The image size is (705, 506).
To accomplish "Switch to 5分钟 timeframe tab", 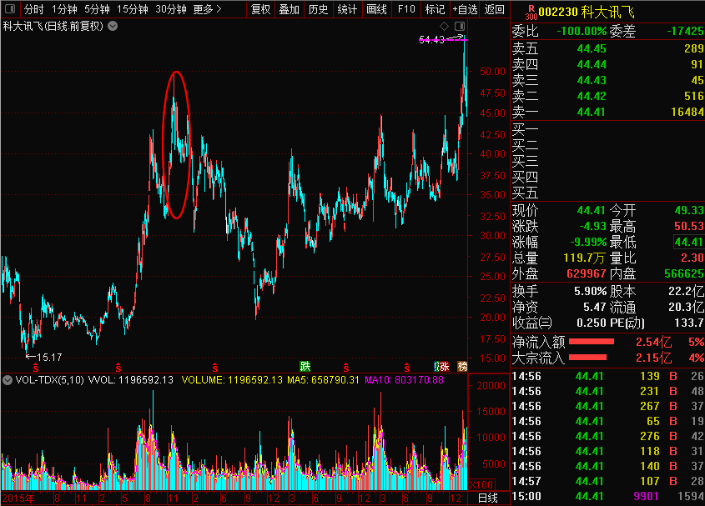I will [97, 10].
